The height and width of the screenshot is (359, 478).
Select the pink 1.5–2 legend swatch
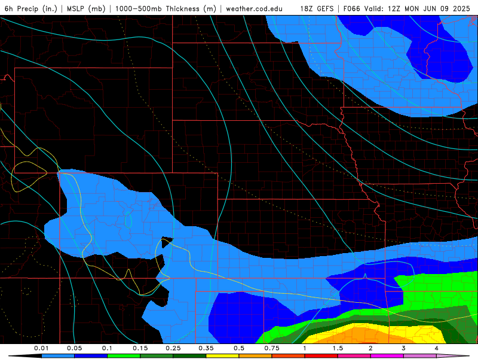pos(354,356)
